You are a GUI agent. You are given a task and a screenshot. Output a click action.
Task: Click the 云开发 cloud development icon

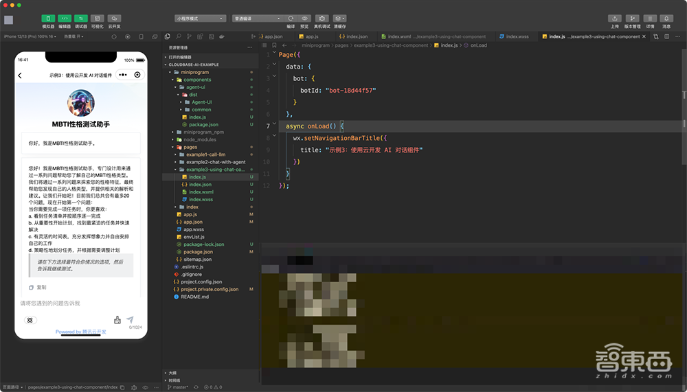tap(114, 18)
